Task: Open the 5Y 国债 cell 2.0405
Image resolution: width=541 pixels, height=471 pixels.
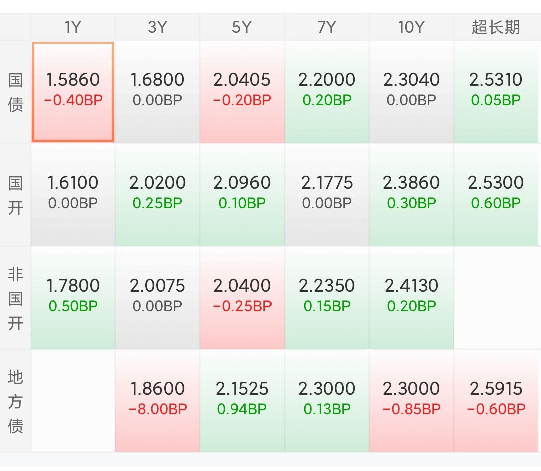Action: click(x=242, y=92)
